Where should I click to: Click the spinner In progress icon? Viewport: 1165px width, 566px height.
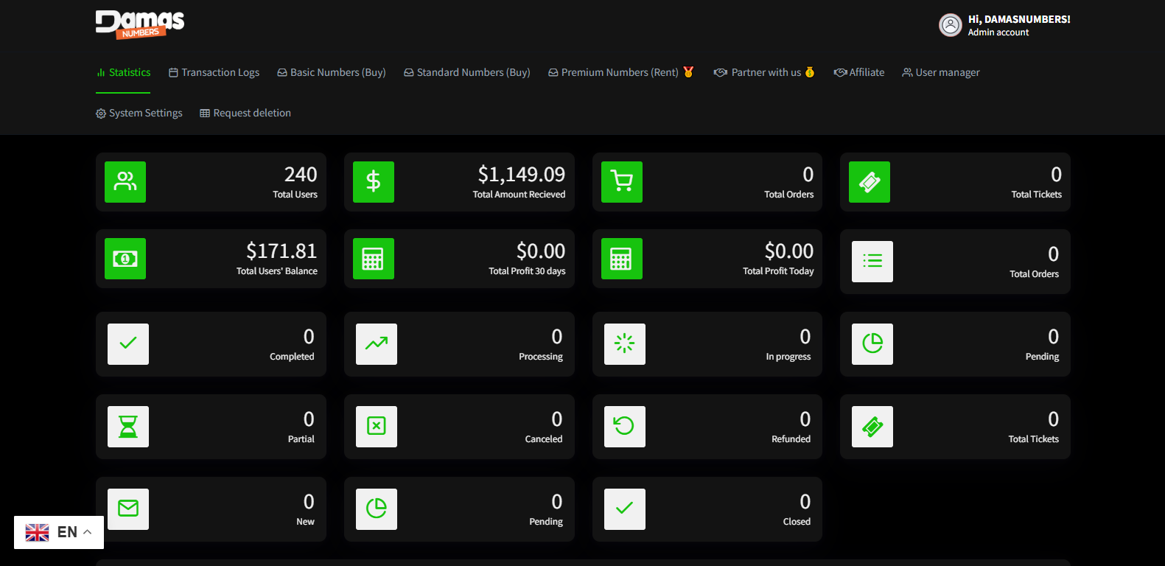point(625,344)
